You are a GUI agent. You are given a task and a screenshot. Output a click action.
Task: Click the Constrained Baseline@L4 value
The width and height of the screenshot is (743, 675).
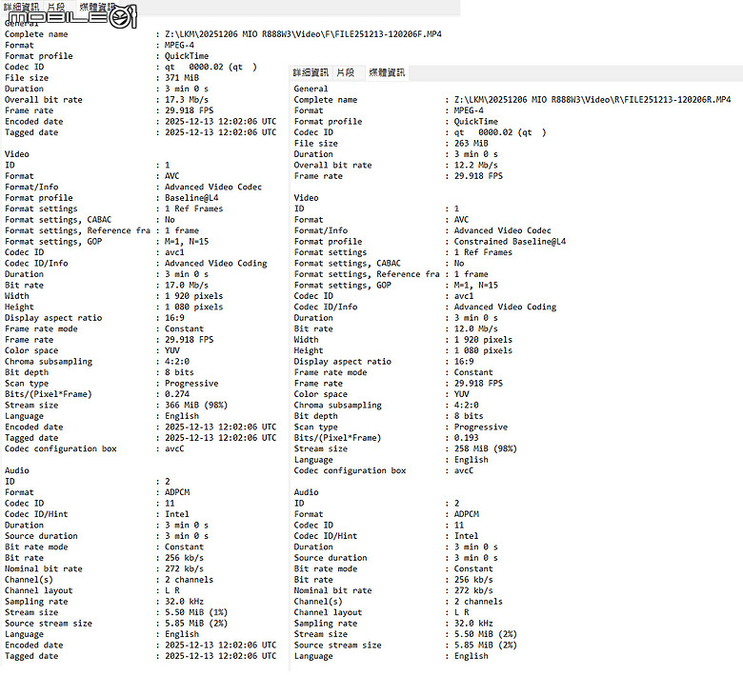510,241
